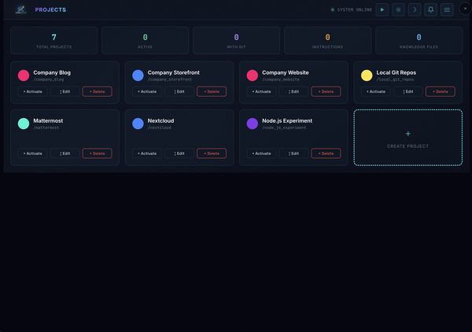Click the Create Project dashed card

point(408,138)
